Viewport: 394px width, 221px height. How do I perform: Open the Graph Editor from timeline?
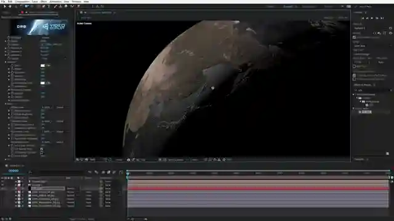(122, 173)
